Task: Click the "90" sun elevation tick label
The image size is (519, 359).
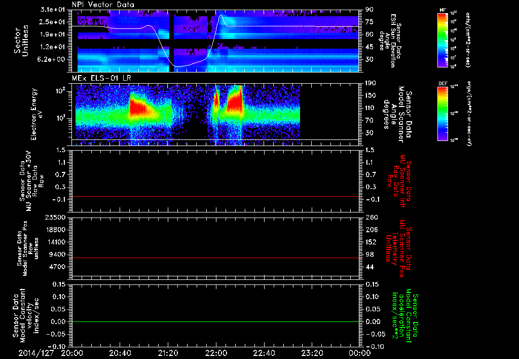Action: click(369, 10)
